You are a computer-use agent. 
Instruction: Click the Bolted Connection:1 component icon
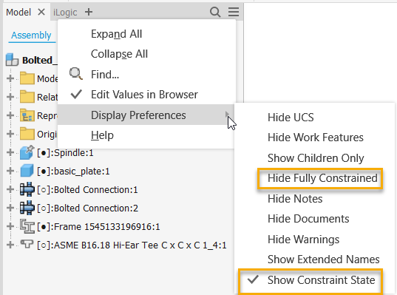pyautogui.click(x=27, y=189)
